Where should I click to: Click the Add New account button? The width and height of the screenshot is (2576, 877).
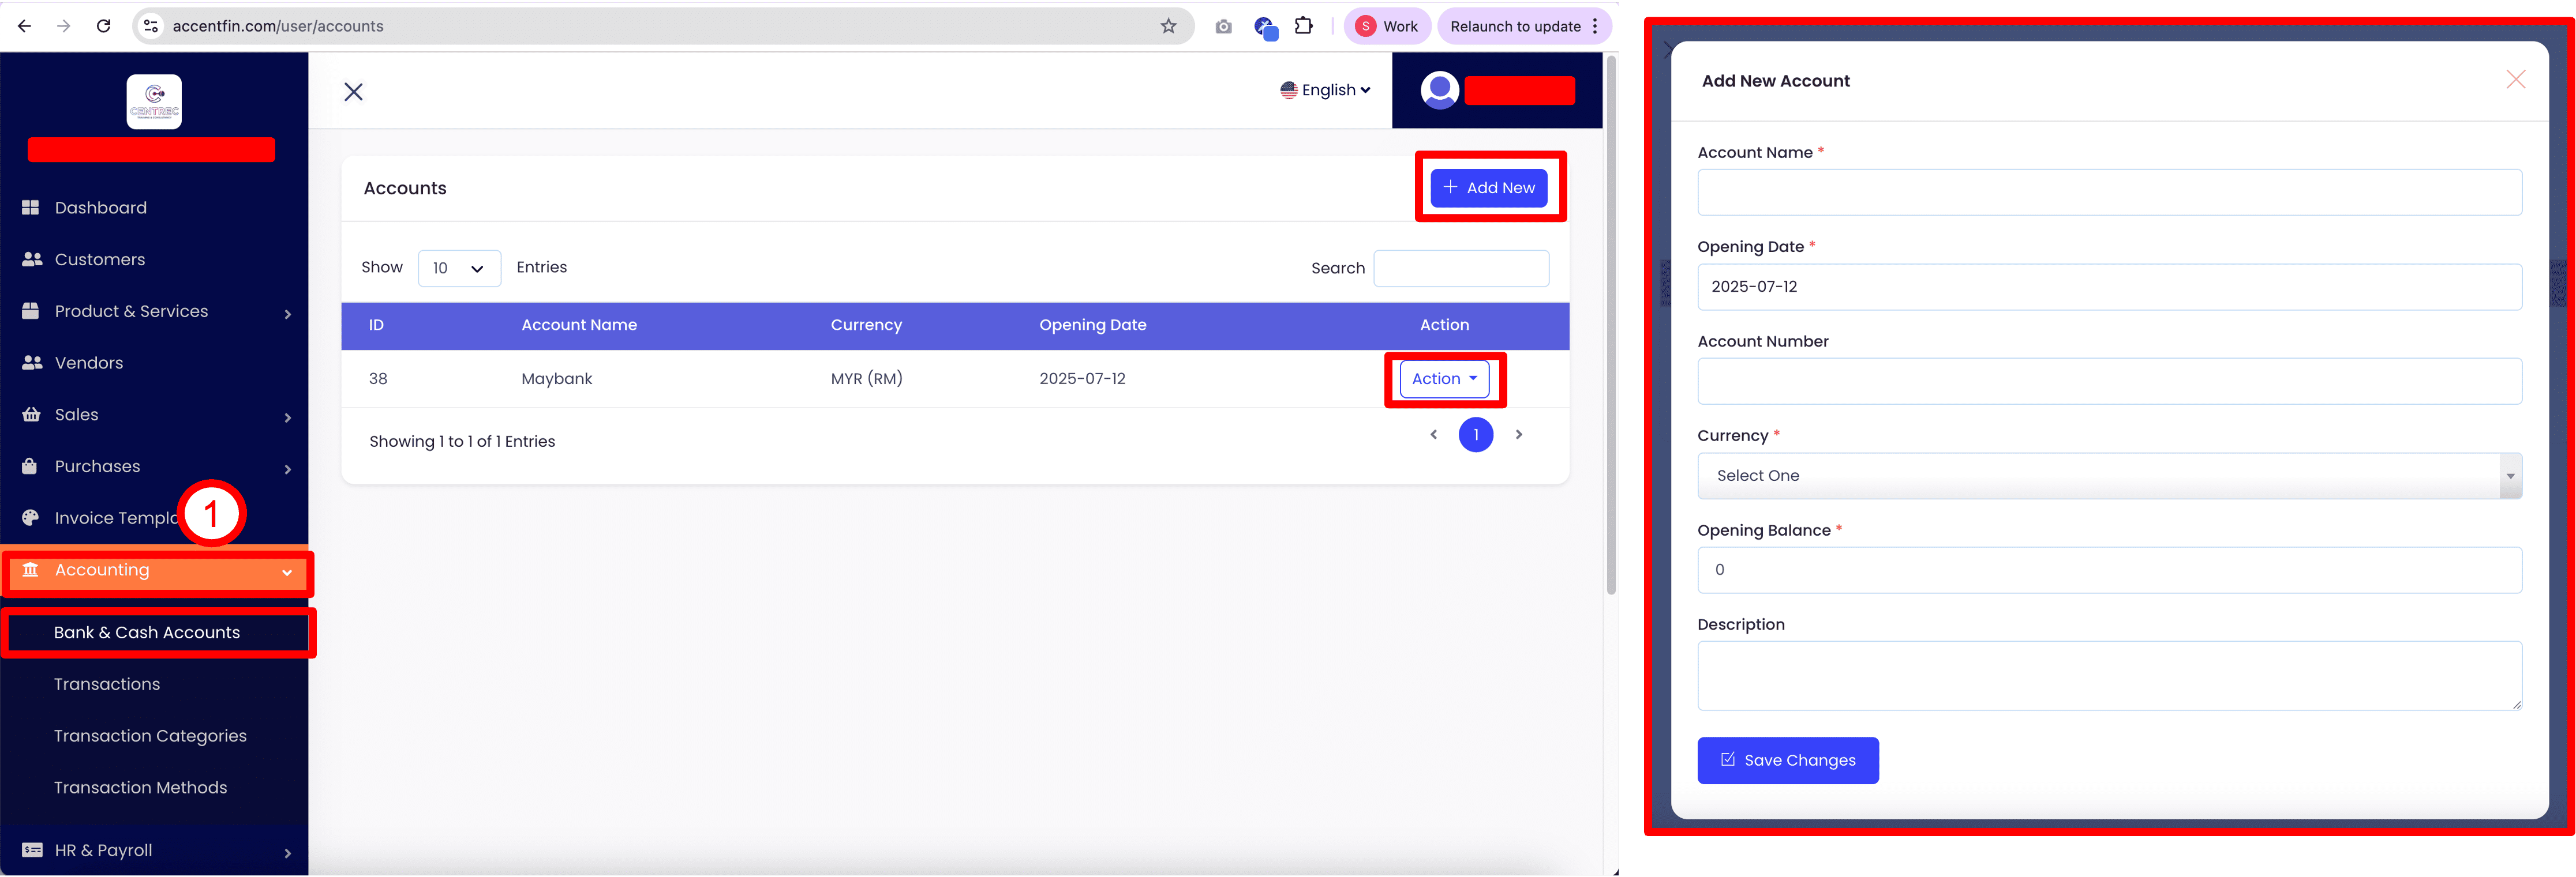[1488, 188]
